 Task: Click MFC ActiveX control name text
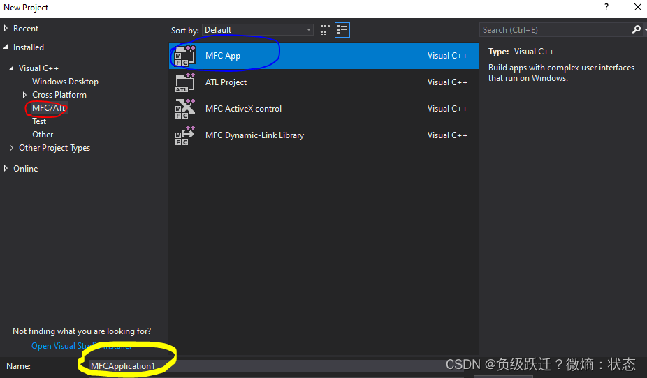[x=243, y=109]
